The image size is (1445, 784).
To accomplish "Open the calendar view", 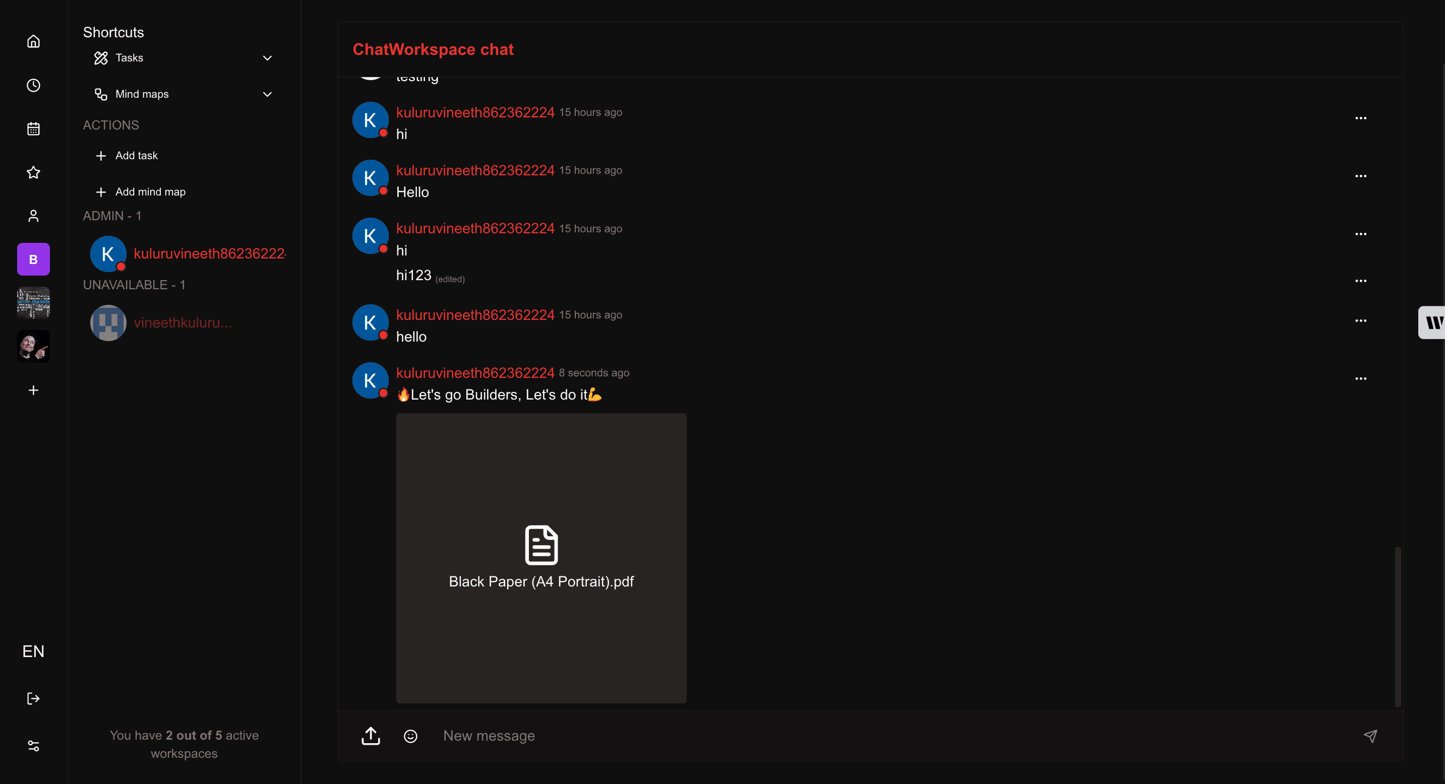I will pyautogui.click(x=33, y=128).
